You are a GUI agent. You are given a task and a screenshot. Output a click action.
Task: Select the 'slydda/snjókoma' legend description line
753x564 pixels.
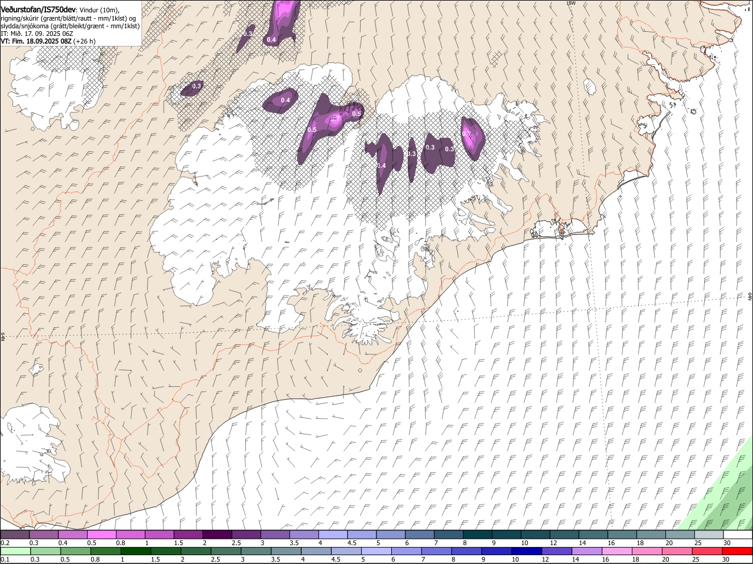(69, 26)
